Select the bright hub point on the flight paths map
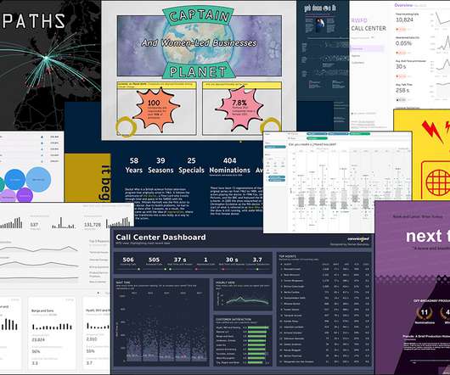 [46, 58]
